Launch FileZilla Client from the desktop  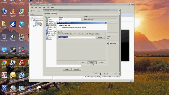point(22,63)
